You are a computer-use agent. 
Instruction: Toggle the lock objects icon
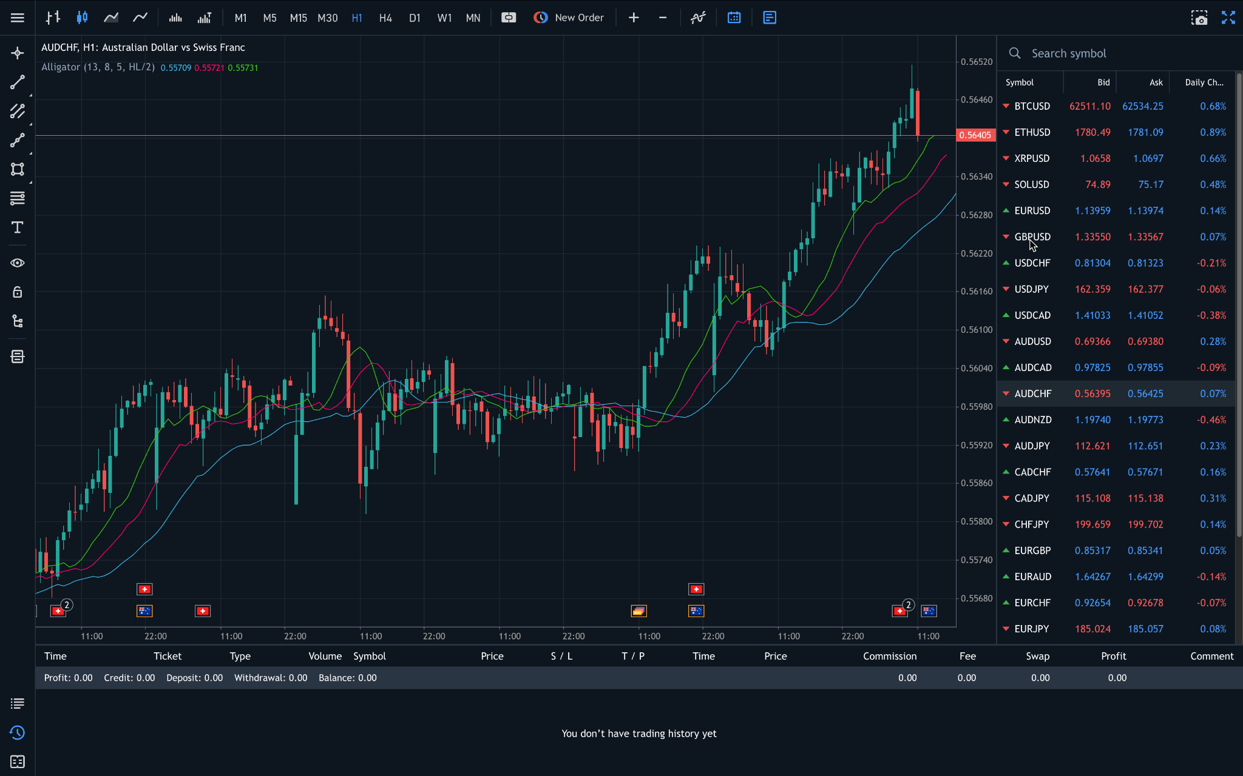point(18,292)
